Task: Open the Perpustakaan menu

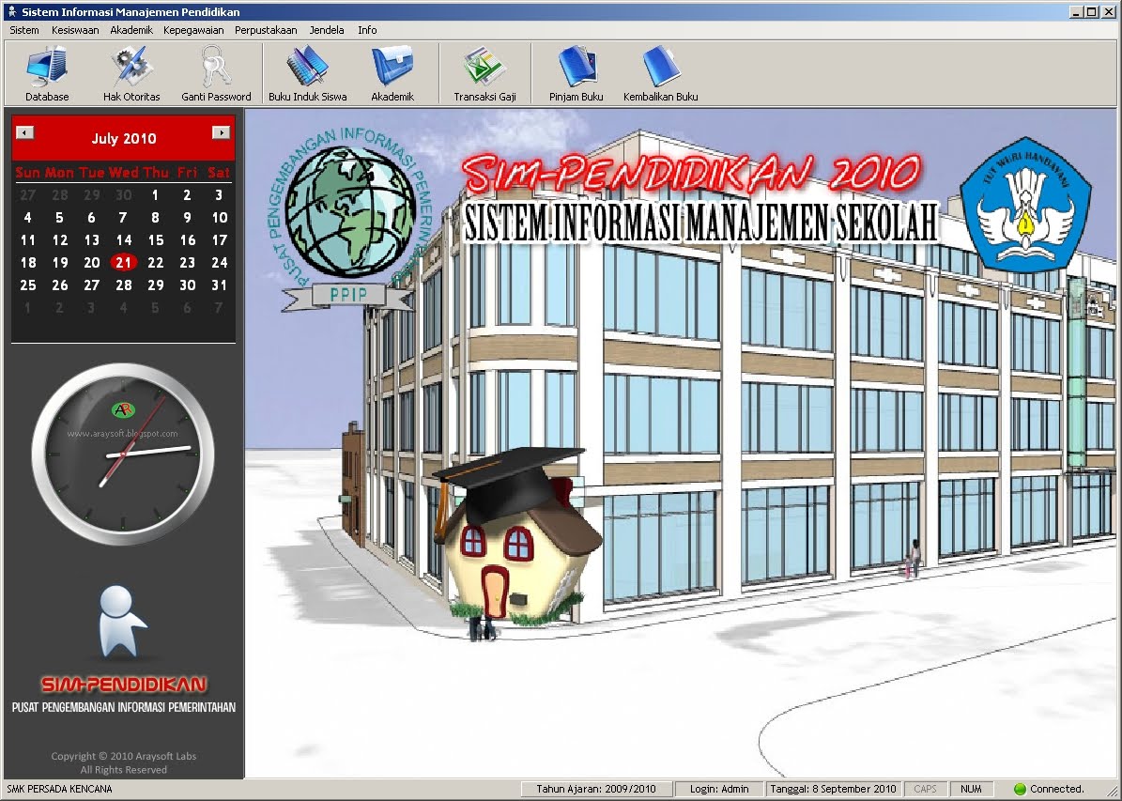Action: [267, 30]
